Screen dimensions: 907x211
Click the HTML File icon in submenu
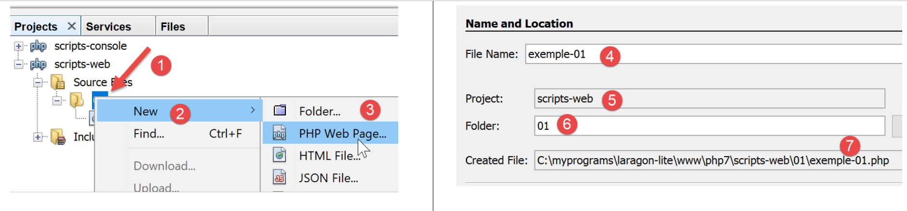(x=280, y=155)
